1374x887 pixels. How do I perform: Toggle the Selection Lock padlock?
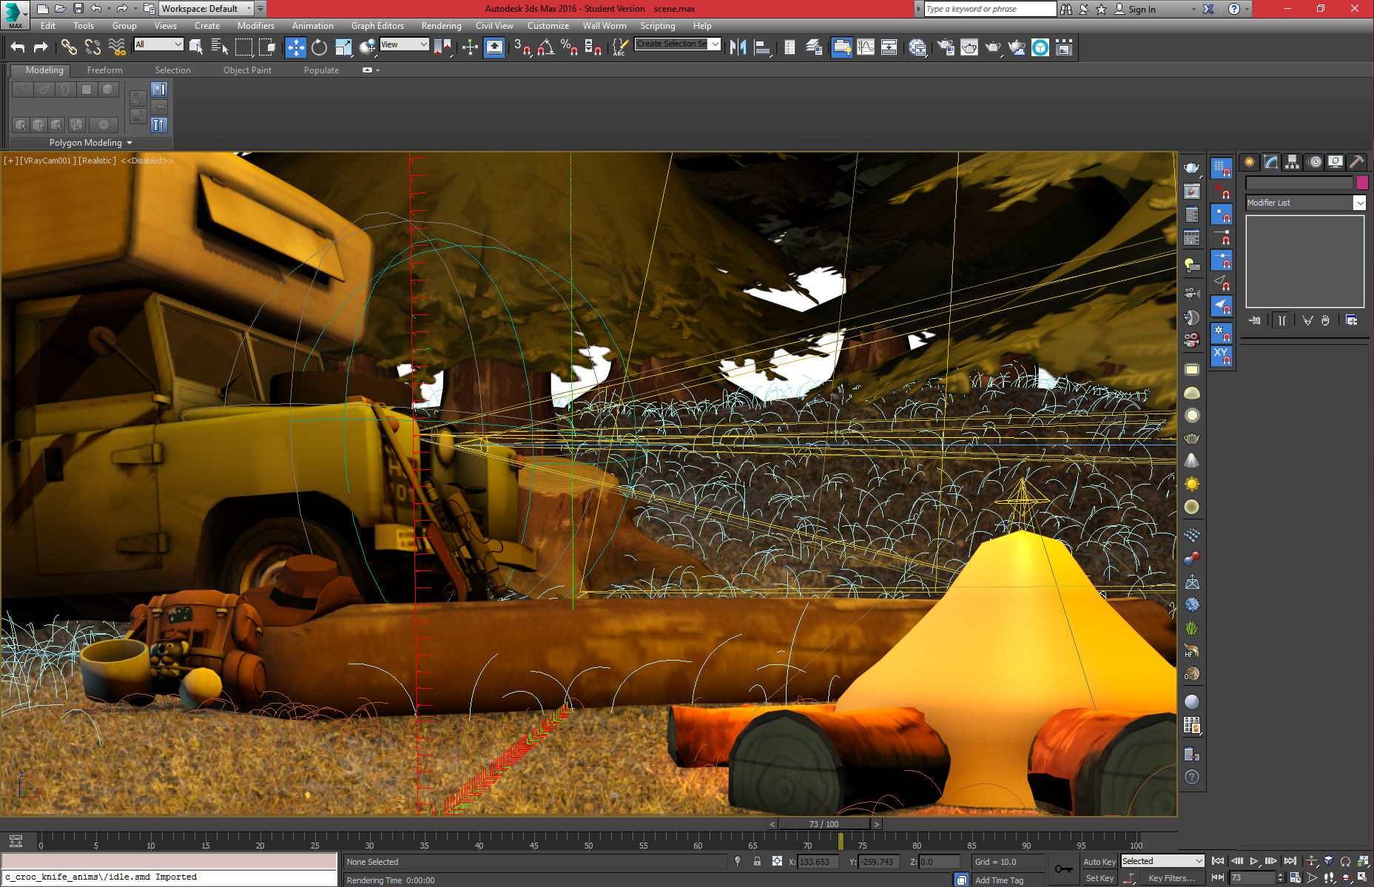pyautogui.click(x=757, y=862)
